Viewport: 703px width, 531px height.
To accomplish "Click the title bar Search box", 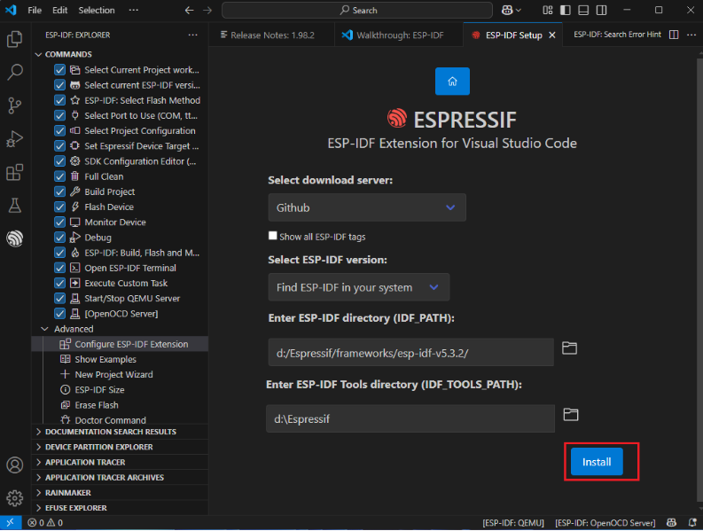I will point(357,11).
